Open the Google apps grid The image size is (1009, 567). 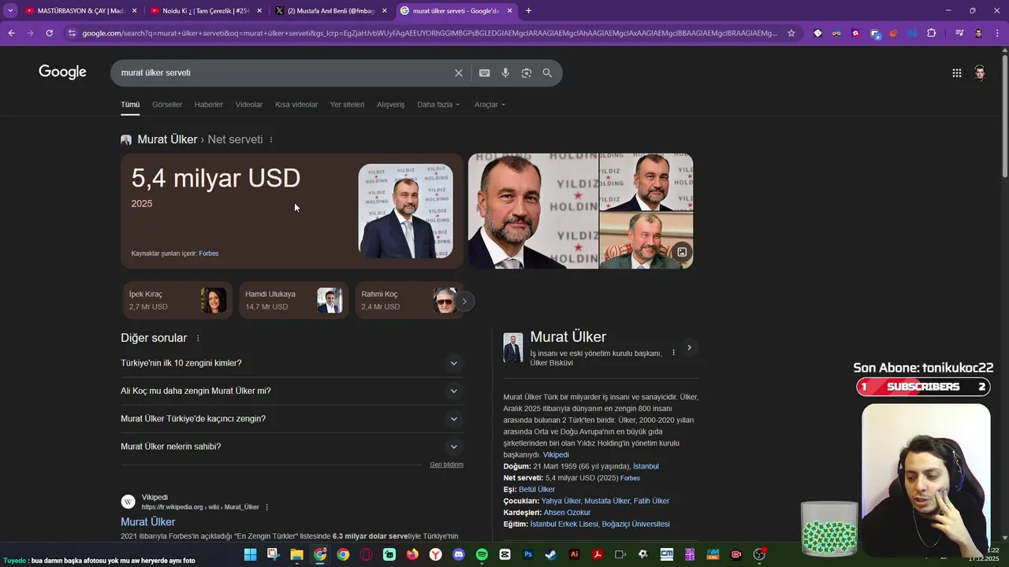click(956, 72)
